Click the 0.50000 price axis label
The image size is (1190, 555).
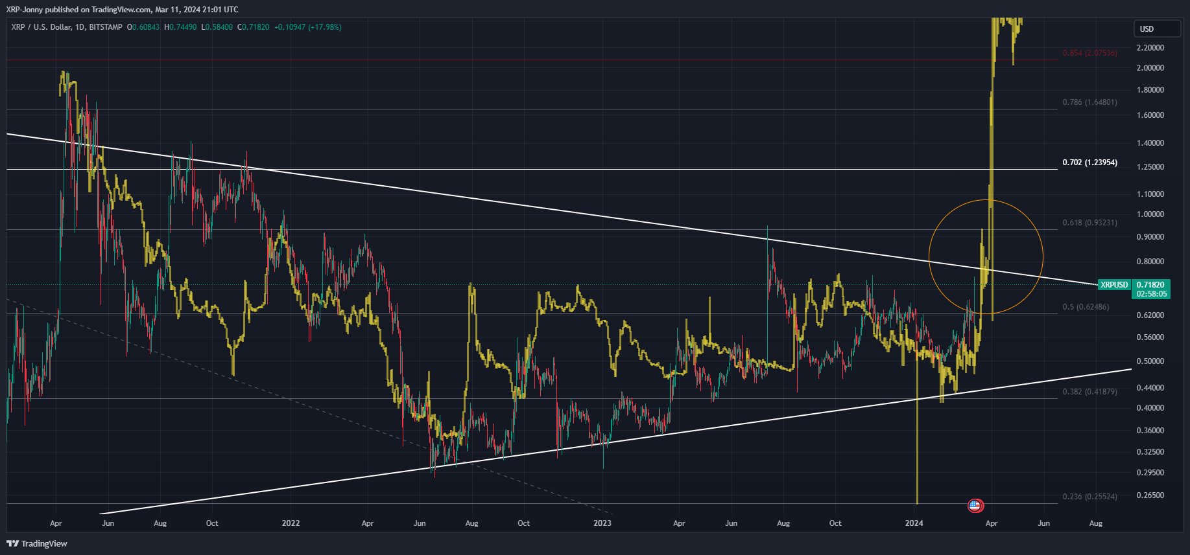click(x=1150, y=361)
